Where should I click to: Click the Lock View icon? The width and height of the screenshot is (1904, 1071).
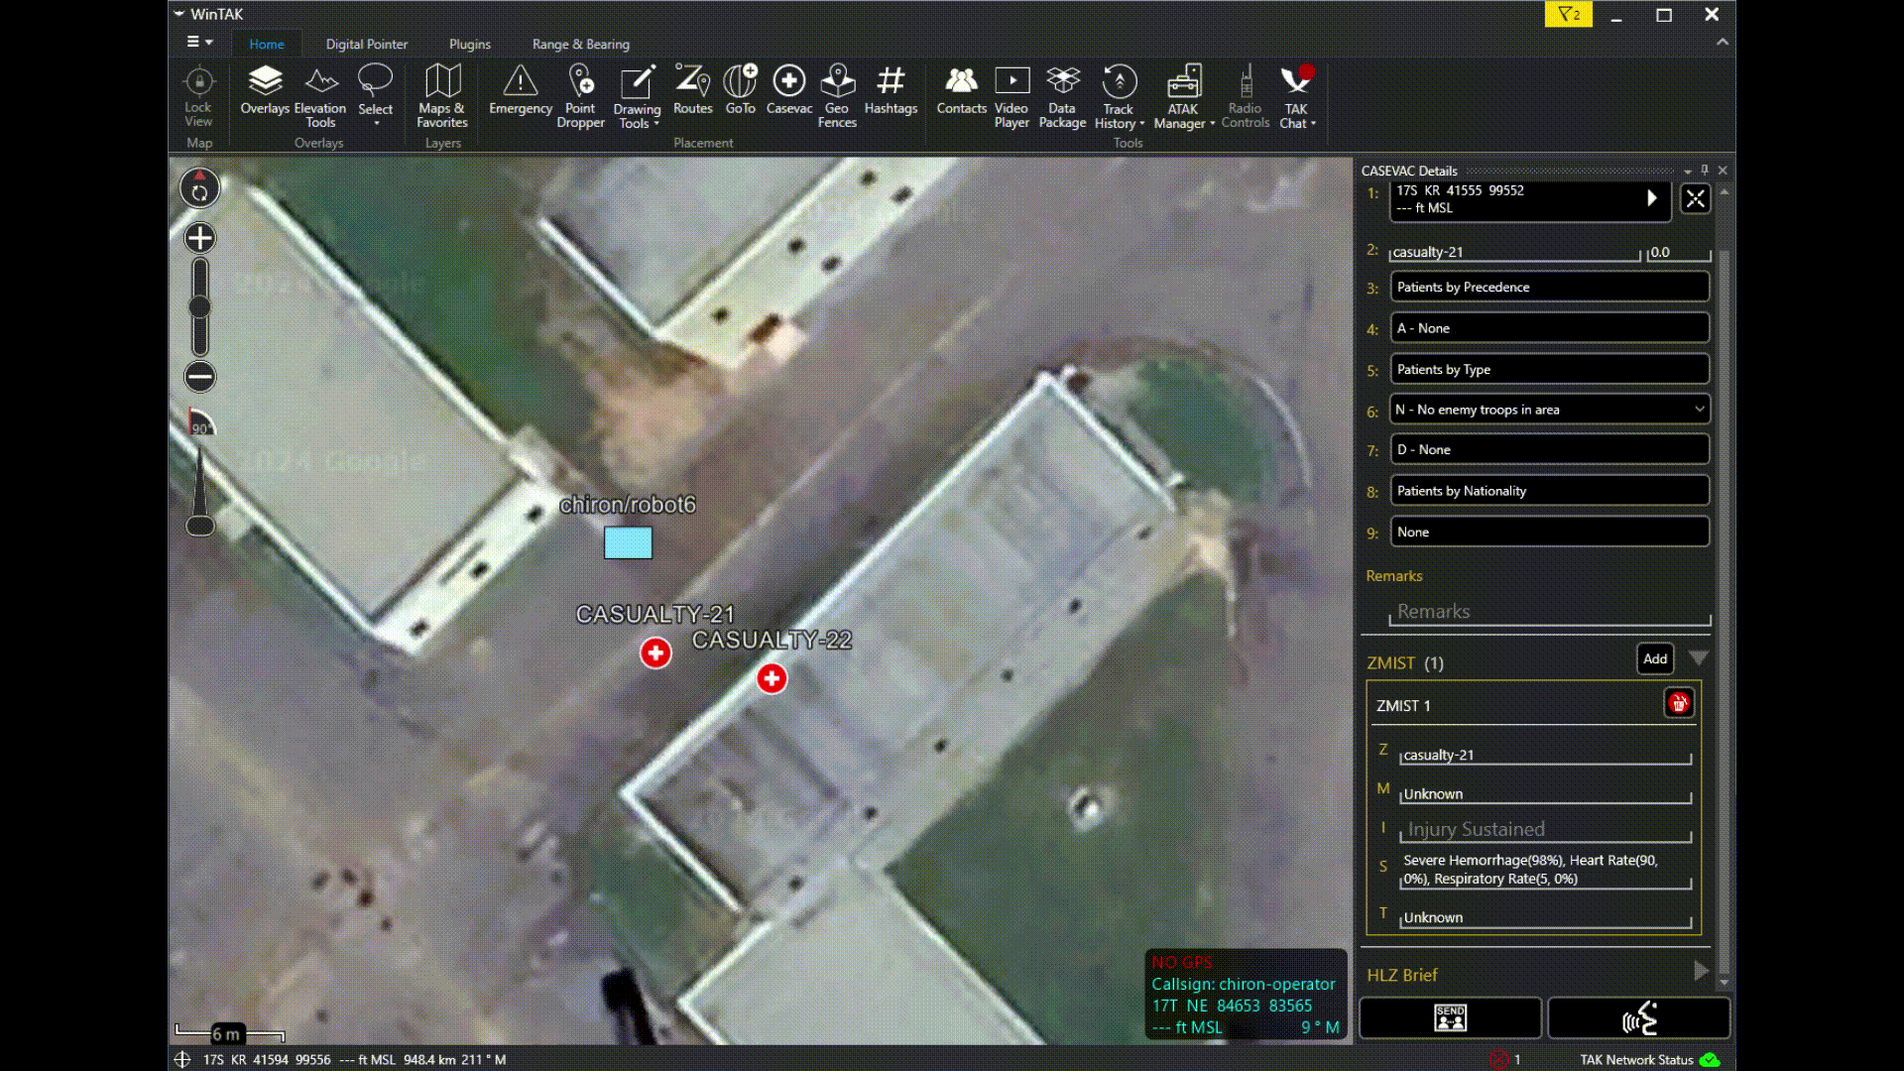click(x=198, y=95)
